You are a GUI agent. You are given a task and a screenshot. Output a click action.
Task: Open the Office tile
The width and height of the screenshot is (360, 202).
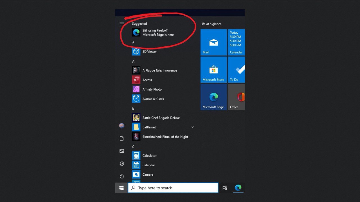[x=237, y=97]
